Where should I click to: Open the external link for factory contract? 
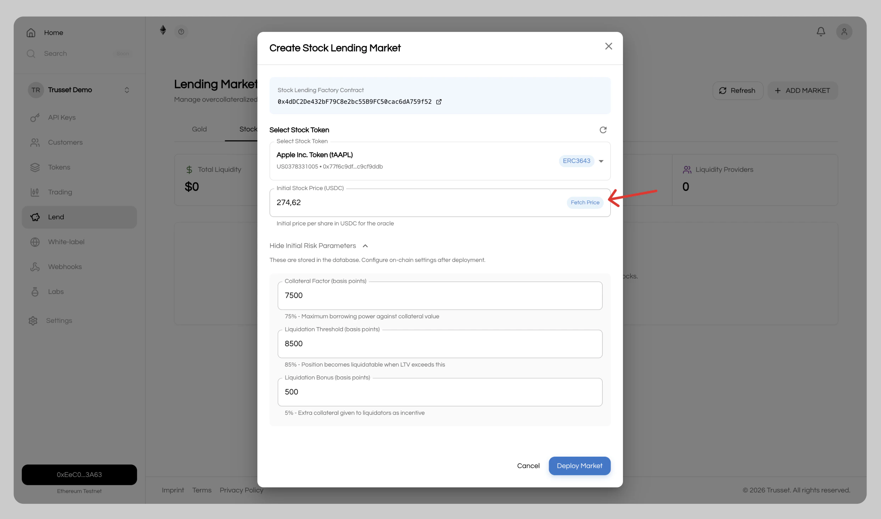pyautogui.click(x=439, y=102)
